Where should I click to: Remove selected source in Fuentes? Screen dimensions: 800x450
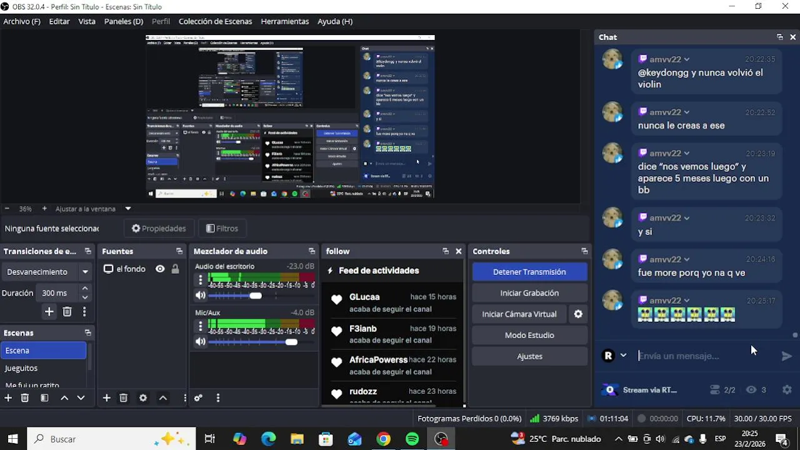pos(124,397)
